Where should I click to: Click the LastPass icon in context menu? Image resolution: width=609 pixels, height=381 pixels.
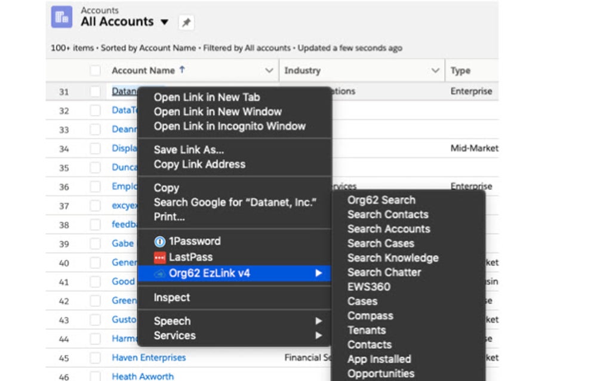coord(159,257)
